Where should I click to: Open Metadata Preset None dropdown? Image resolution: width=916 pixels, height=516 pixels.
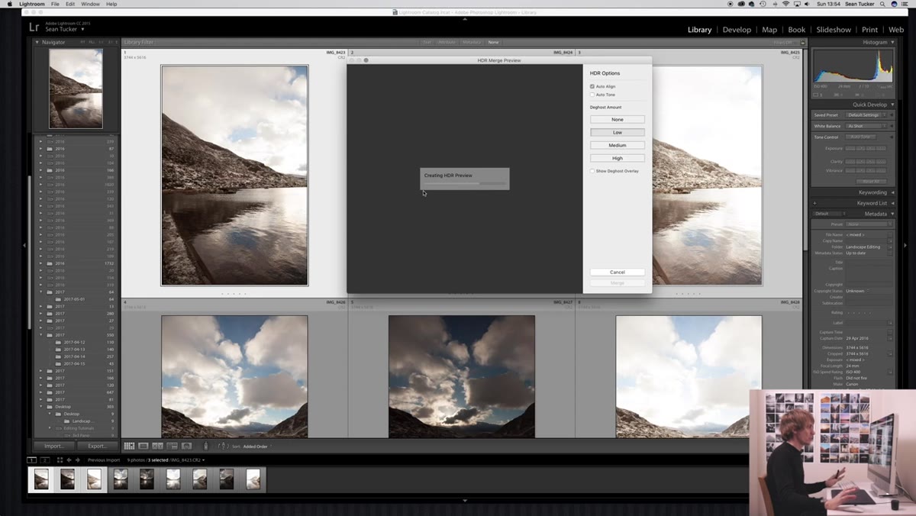(x=868, y=224)
